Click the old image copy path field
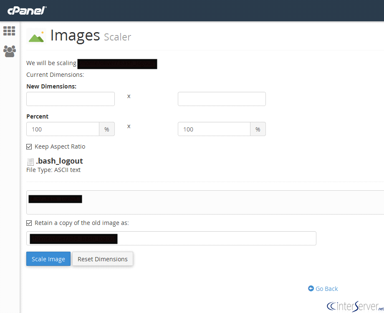The width and height of the screenshot is (384, 313). click(171, 238)
